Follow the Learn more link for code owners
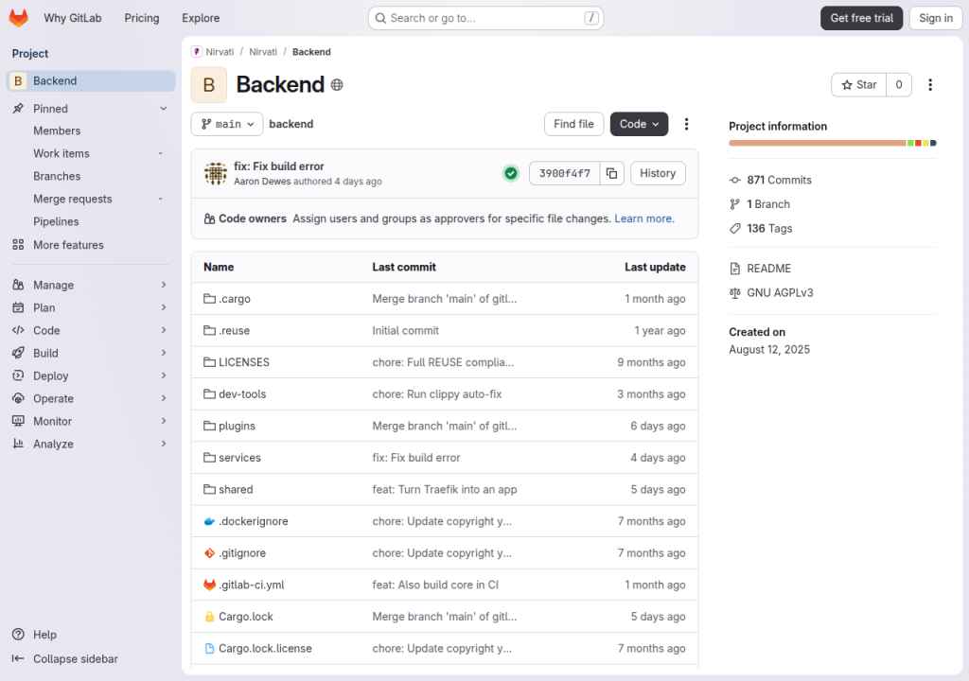The width and height of the screenshot is (969, 681). [643, 218]
